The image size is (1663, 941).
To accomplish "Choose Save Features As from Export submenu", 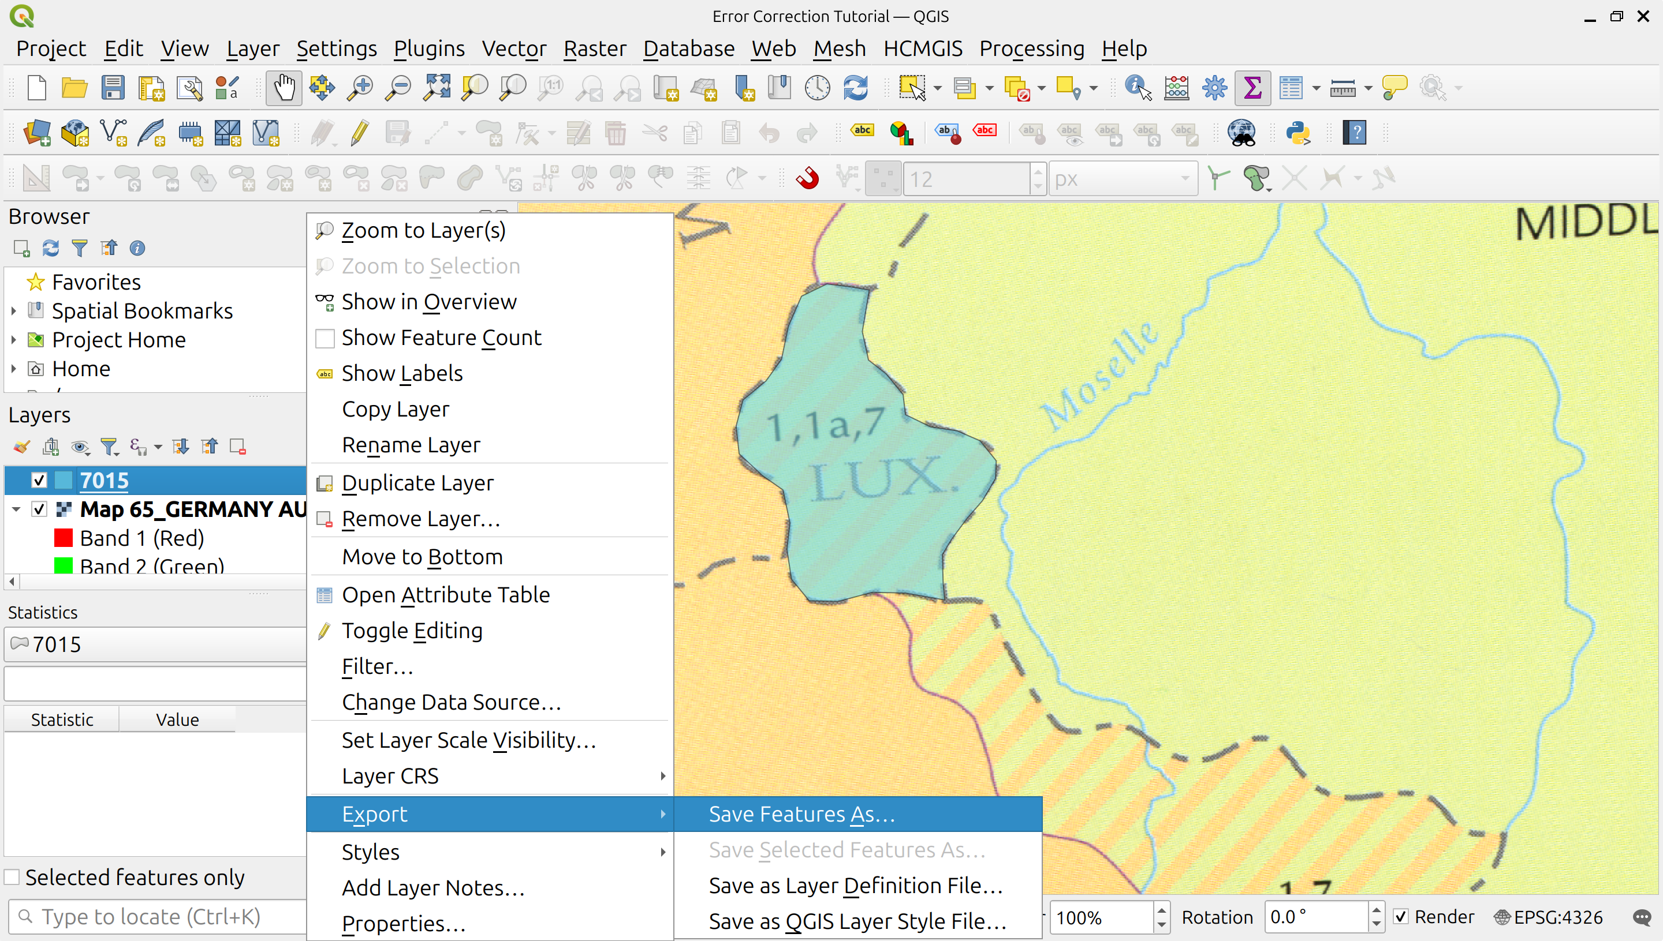I will 801,813.
